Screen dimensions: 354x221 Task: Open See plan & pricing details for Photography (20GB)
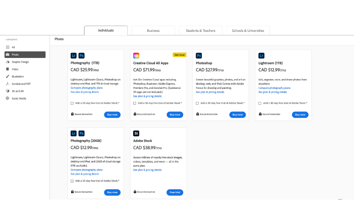point(85,174)
